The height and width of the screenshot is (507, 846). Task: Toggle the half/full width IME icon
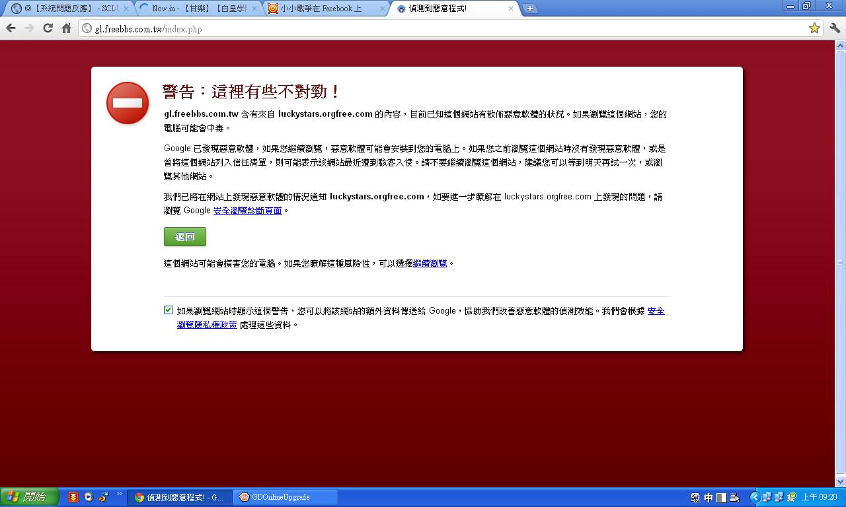click(722, 498)
